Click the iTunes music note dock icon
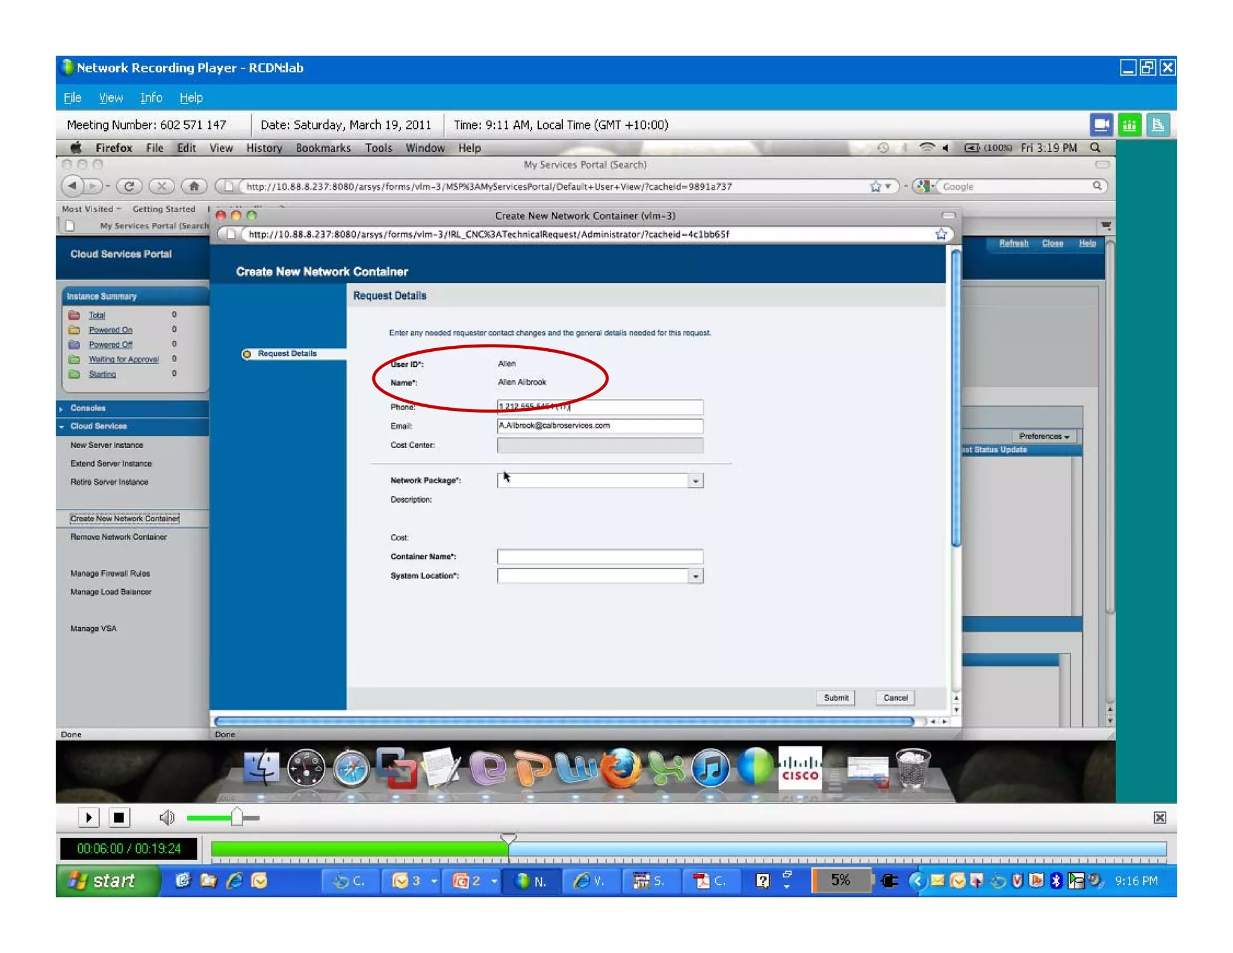Screen dimensions: 1233x953 click(x=710, y=769)
